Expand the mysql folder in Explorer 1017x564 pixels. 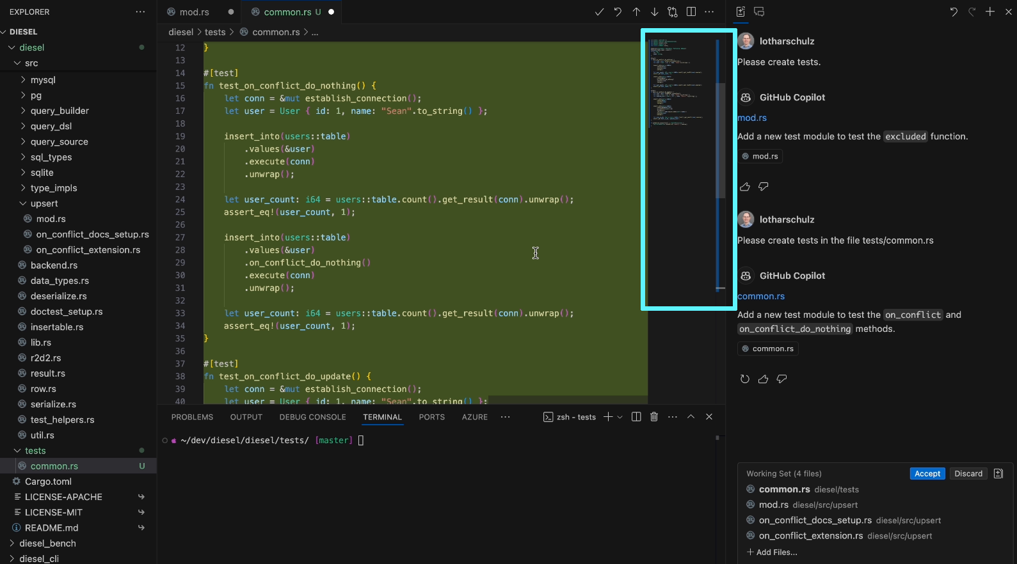tap(43, 80)
